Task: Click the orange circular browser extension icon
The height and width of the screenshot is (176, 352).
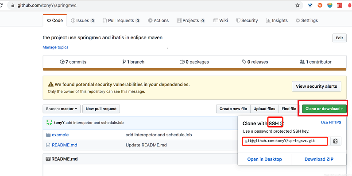Action: pos(320,5)
